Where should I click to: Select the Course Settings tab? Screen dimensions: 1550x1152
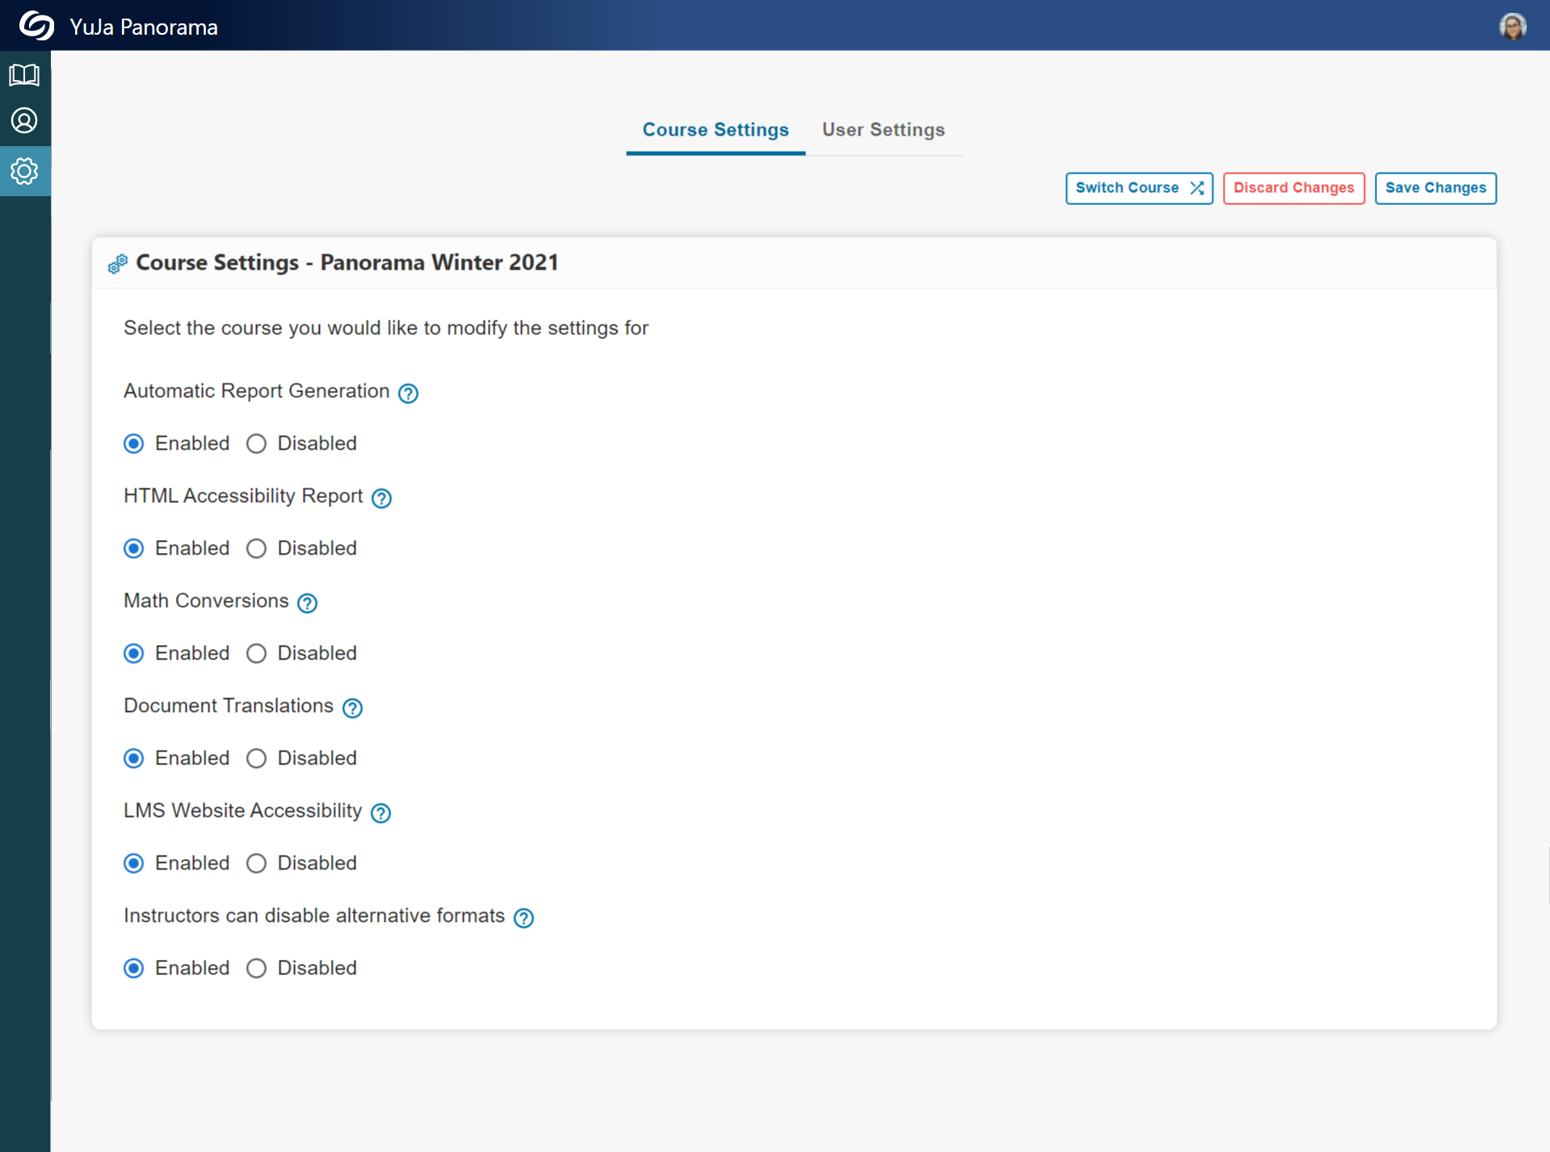(715, 130)
